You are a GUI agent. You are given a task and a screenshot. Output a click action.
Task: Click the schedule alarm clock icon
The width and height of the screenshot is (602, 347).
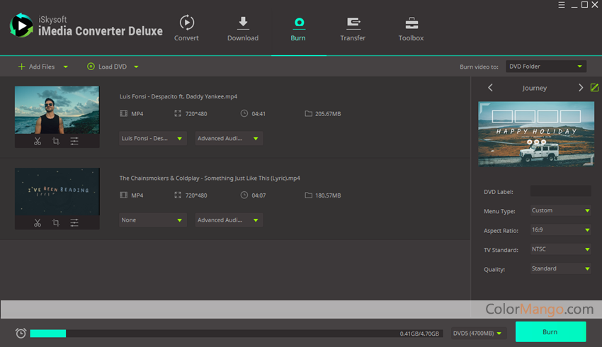click(21, 333)
